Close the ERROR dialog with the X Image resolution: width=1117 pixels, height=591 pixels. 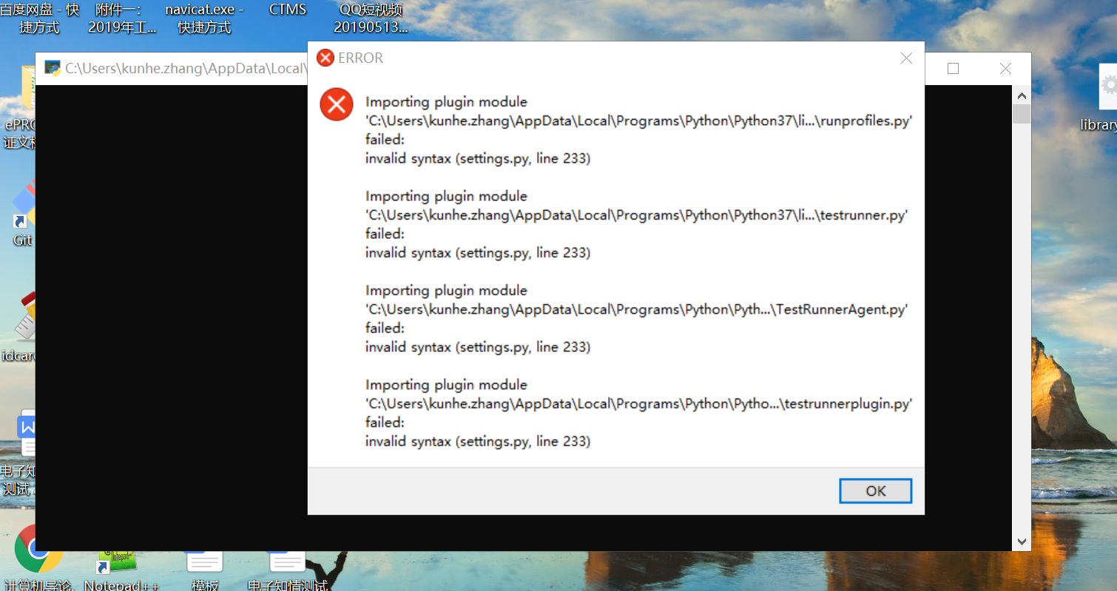pyautogui.click(x=906, y=58)
